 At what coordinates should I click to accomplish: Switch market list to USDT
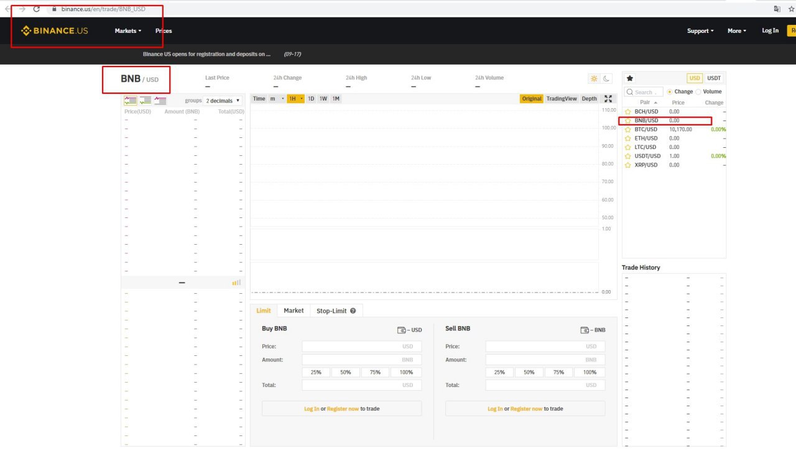point(714,78)
